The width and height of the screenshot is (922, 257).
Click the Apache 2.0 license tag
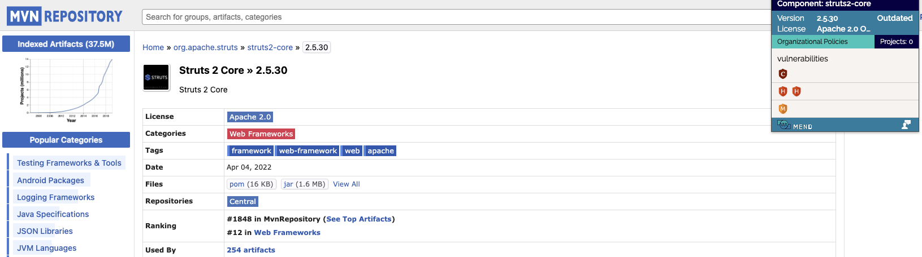(x=250, y=117)
